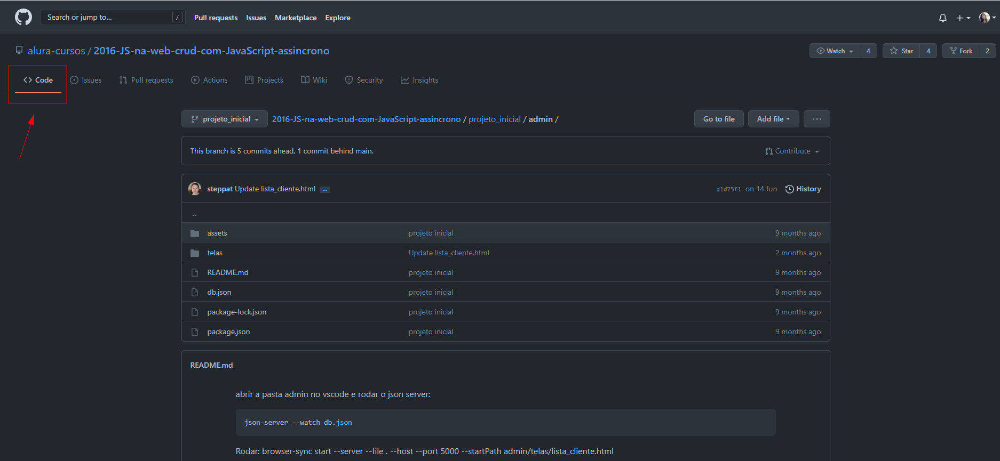Open the package.json file

[x=228, y=332]
